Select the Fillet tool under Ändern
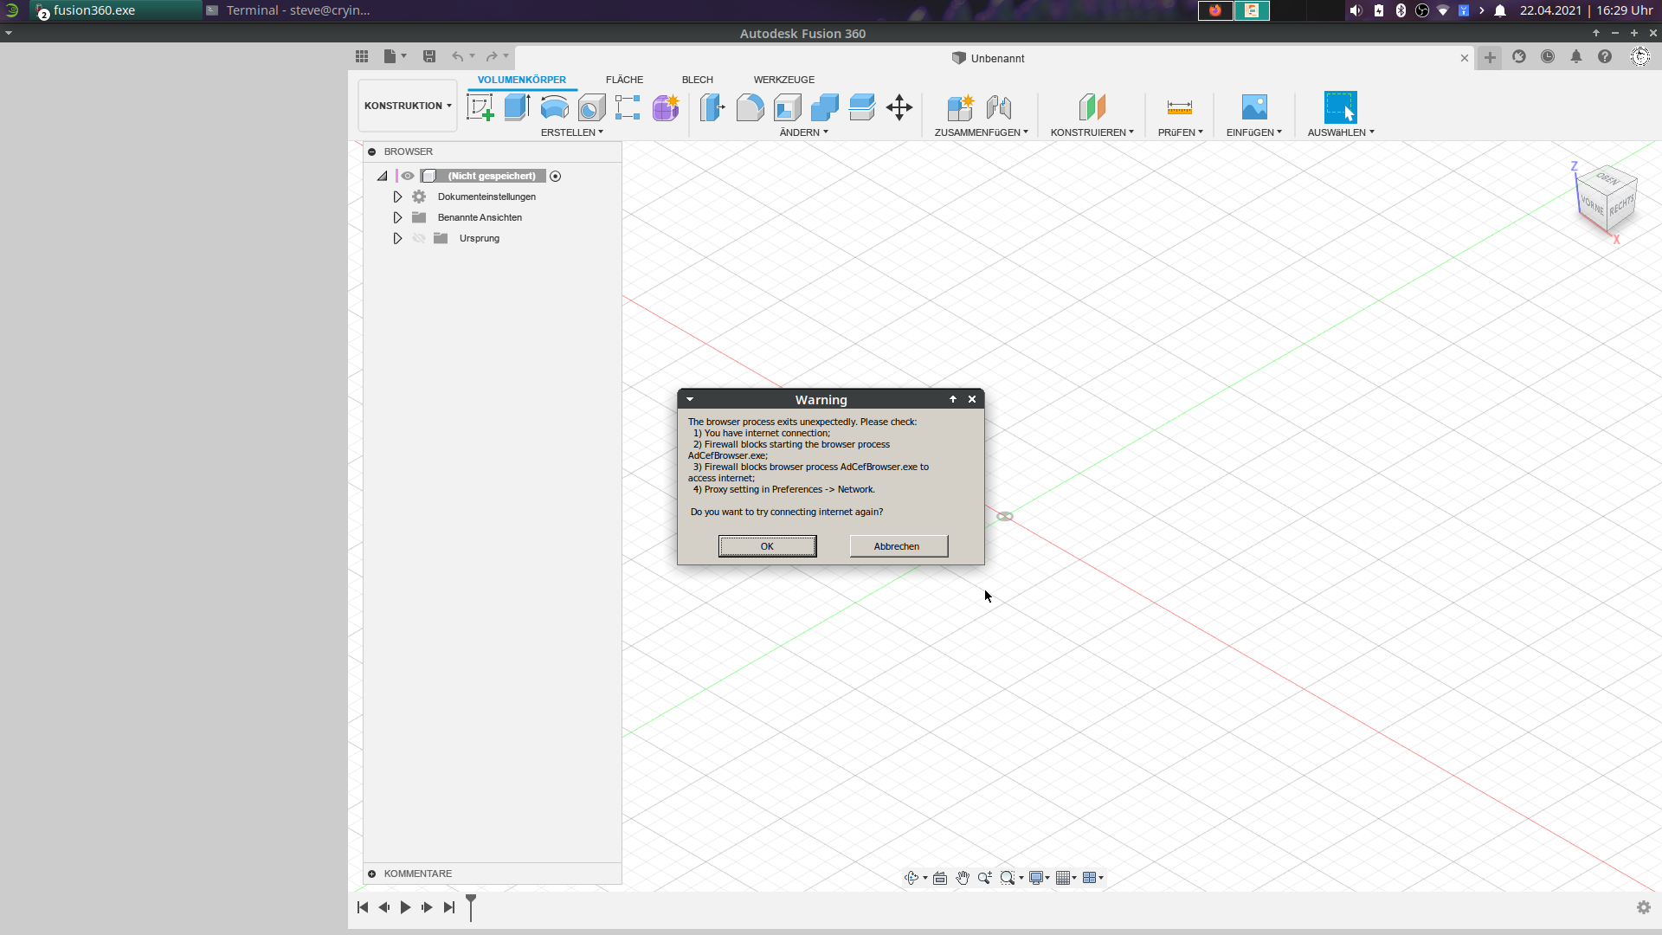This screenshot has width=1662, height=935. [749, 107]
